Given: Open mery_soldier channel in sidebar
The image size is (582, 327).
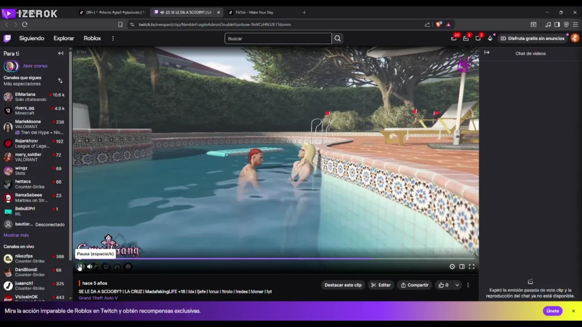Looking at the screenshot, I should [x=35, y=157].
